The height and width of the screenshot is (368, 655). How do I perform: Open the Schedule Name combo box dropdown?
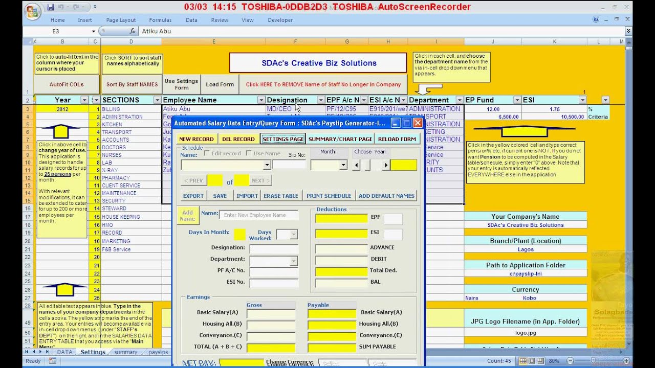[267, 165]
